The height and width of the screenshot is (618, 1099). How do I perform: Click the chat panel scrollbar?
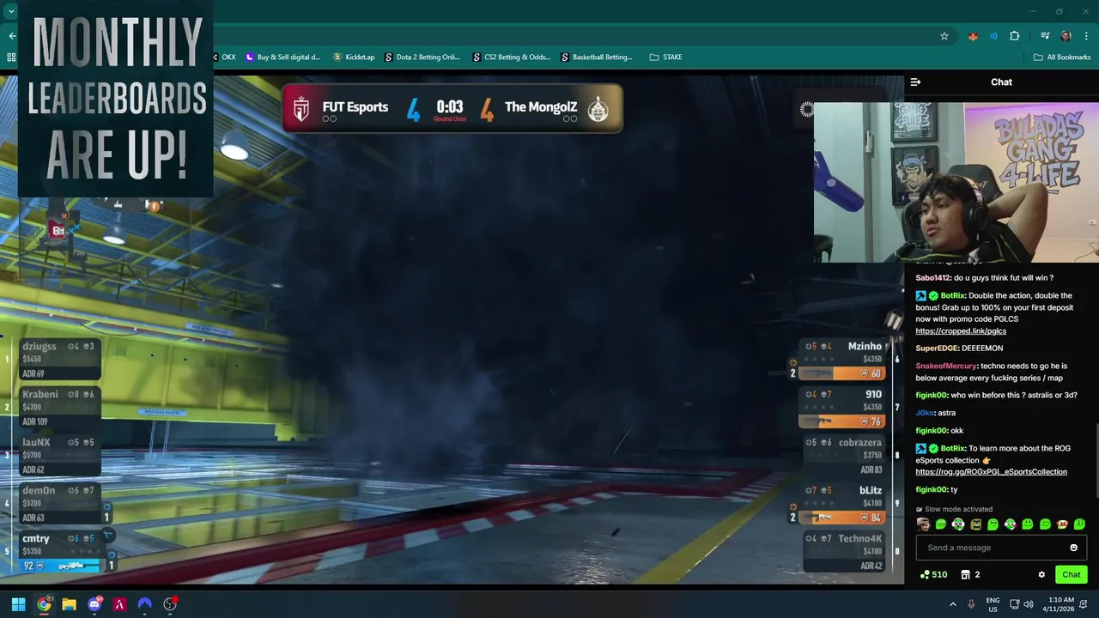click(x=1096, y=459)
